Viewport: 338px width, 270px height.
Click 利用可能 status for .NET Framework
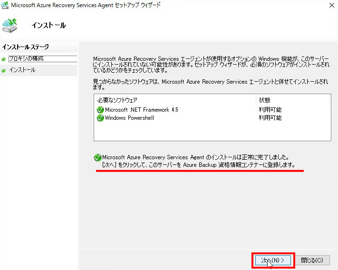tap(270, 110)
